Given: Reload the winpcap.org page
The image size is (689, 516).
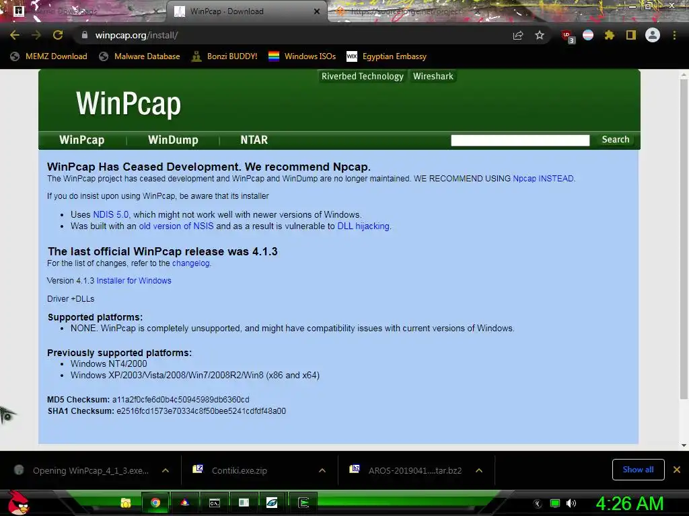Looking at the screenshot, I should [58, 35].
